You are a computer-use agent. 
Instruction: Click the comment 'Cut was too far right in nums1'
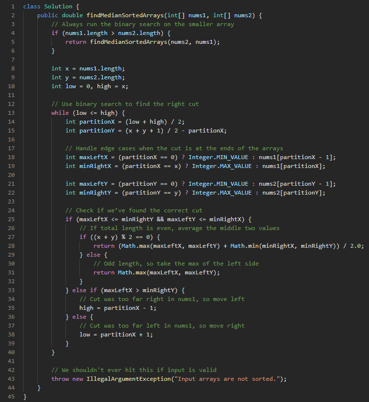(x=162, y=299)
